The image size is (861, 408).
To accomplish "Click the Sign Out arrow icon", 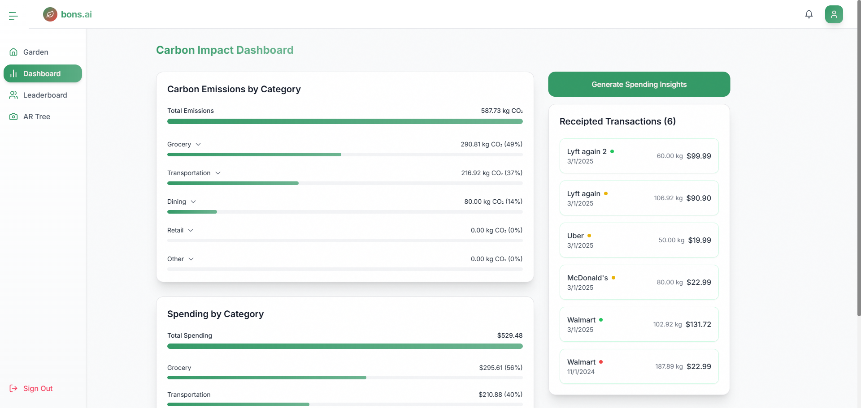I will (x=13, y=388).
